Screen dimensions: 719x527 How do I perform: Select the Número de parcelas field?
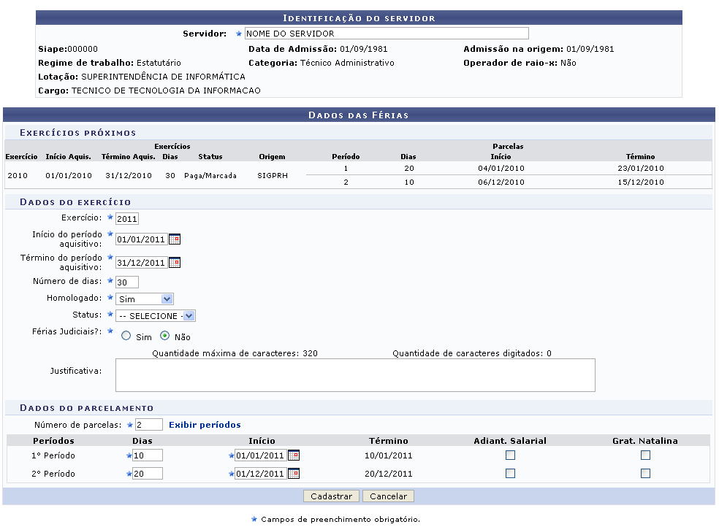(148, 425)
